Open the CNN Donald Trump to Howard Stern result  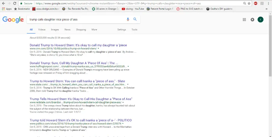click(78, 45)
